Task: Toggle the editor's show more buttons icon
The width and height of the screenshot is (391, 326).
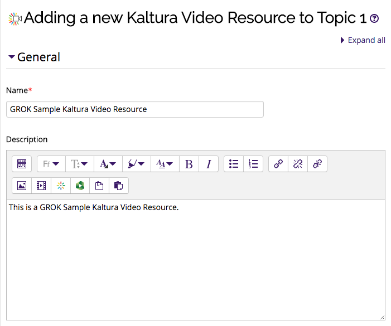Action: click(22, 164)
